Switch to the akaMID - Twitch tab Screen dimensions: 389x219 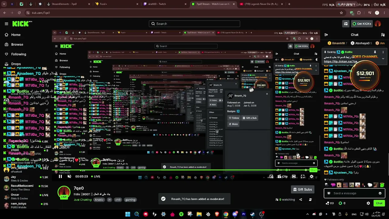coord(165,4)
